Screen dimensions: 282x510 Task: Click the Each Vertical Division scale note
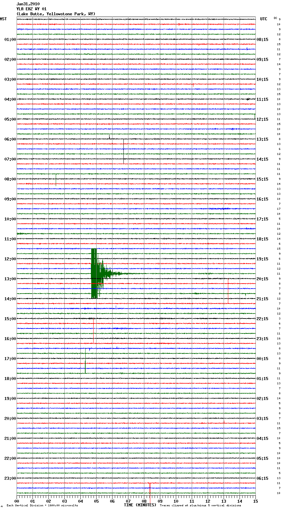42,506
